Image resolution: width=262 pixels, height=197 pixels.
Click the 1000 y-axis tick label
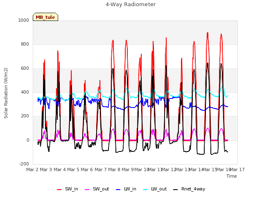pyautogui.click(x=24, y=20)
